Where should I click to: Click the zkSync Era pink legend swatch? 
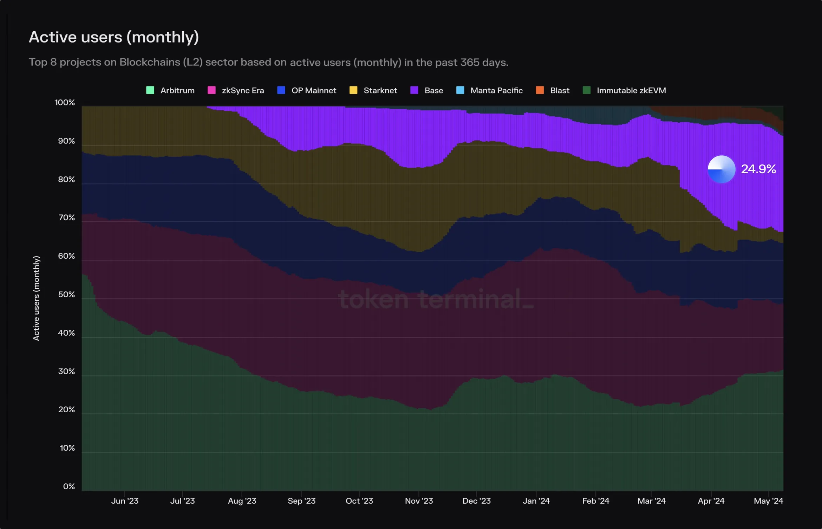tap(211, 90)
